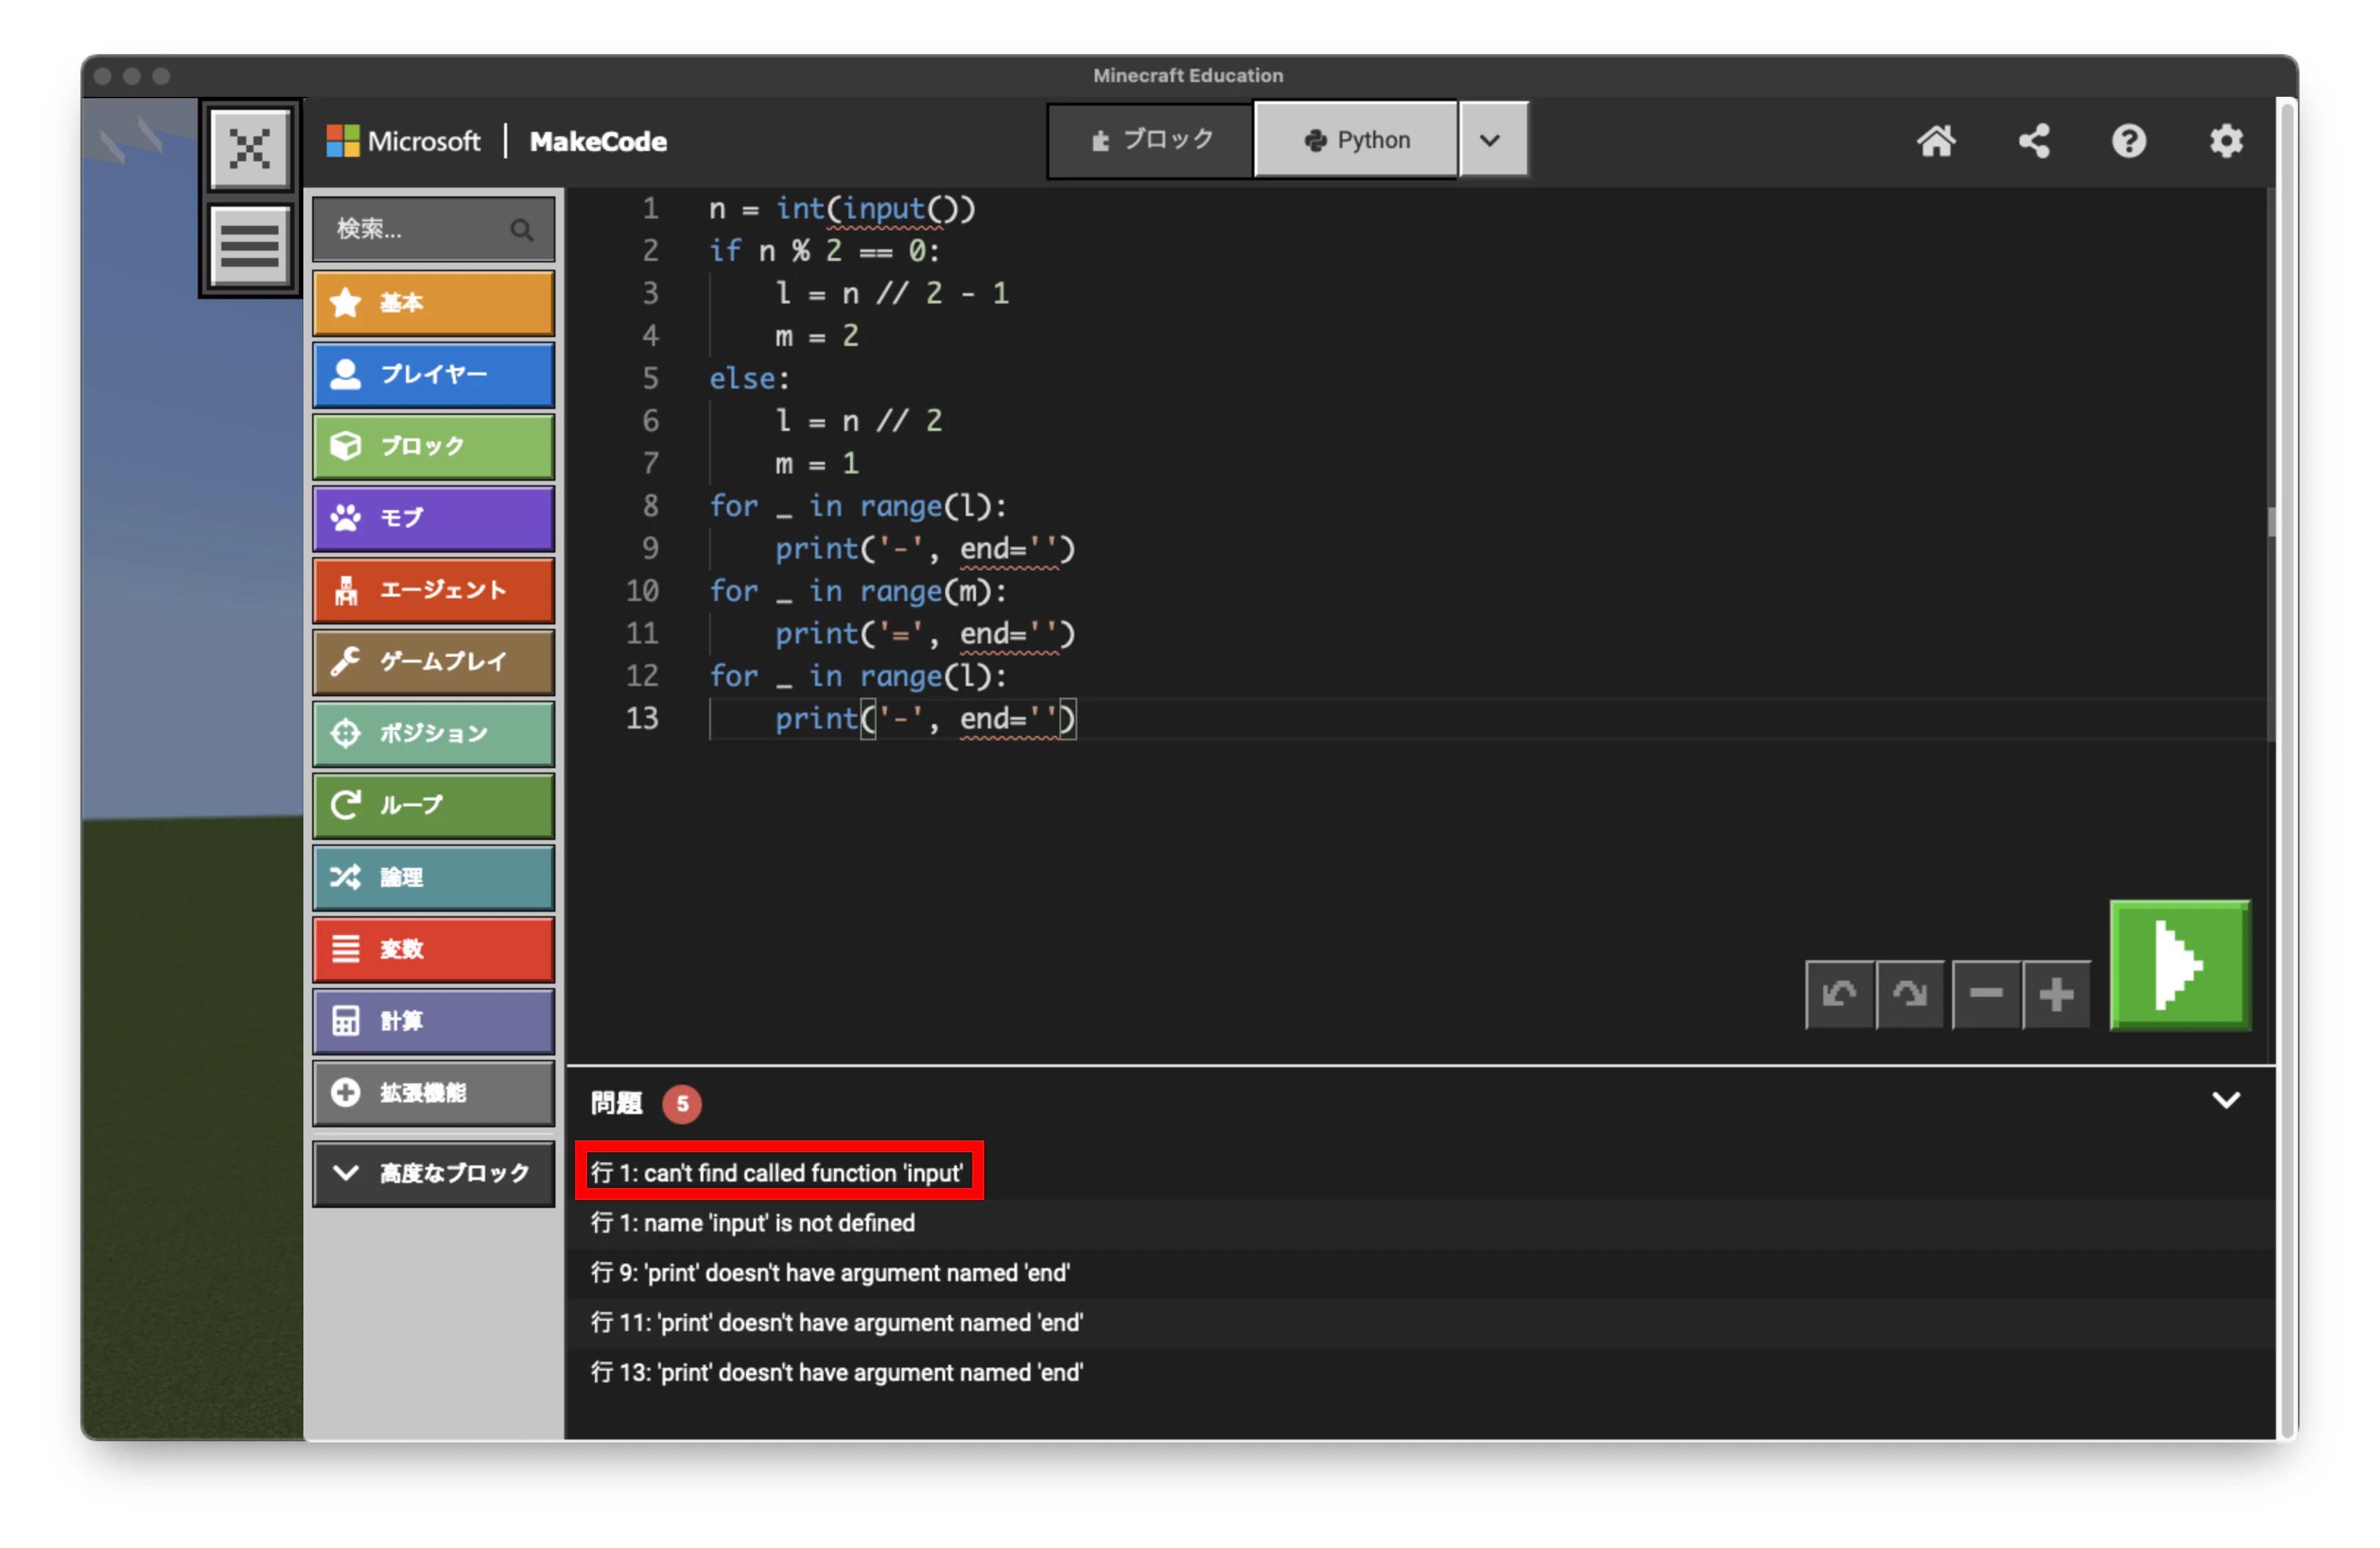2380x1548 pixels.
Task: Zoom out the editor with the minus icon
Action: pyautogui.click(x=1986, y=994)
